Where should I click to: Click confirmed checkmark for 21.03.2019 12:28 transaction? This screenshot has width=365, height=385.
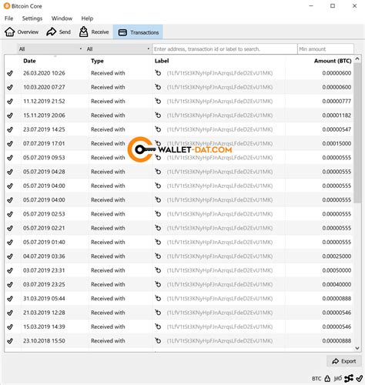tap(10, 313)
